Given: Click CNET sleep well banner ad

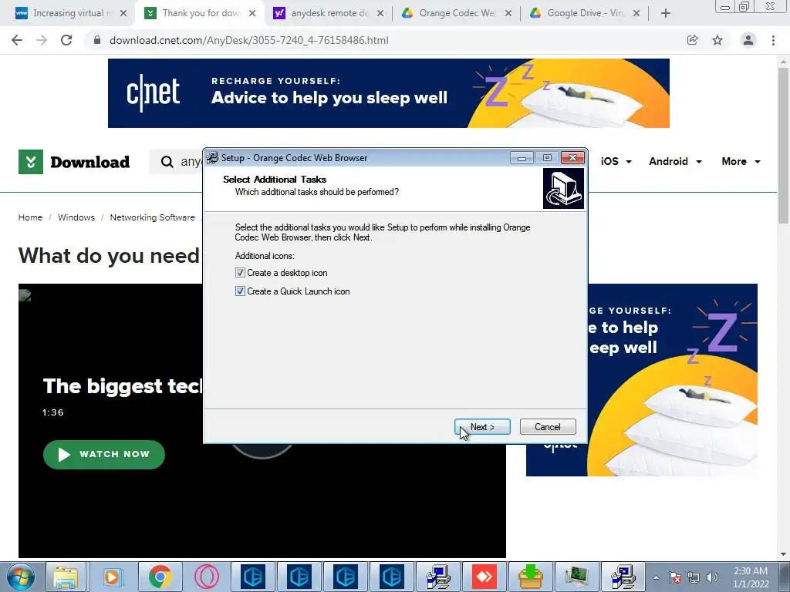Looking at the screenshot, I should point(389,93).
